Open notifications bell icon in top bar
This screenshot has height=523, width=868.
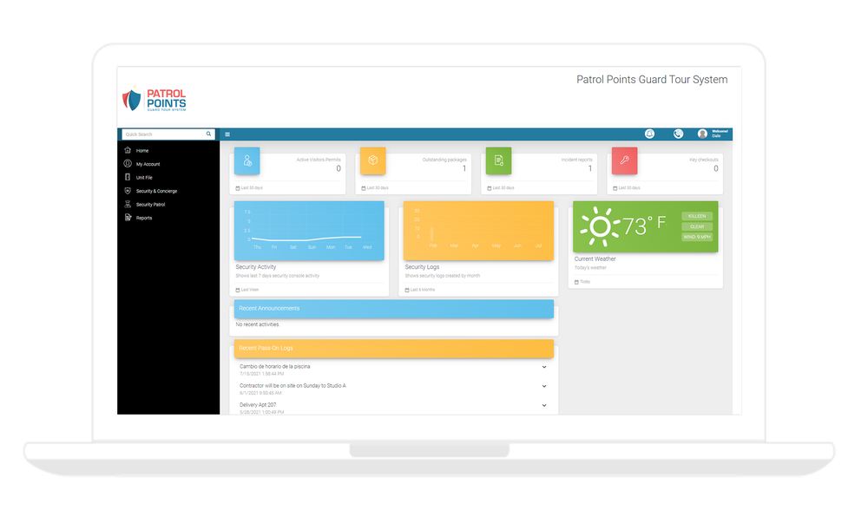(649, 134)
